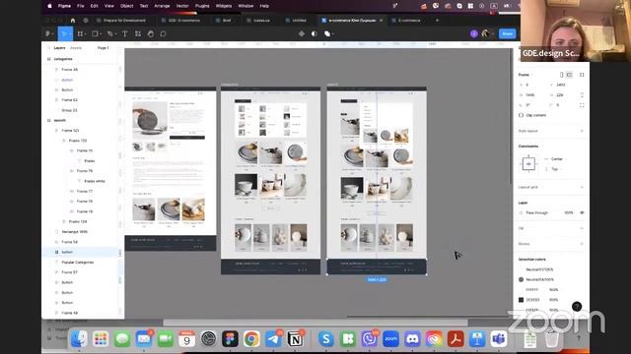Screen dimensions: 631x354
Task: Open Google Chrome from the dock
Action: pyautogui.click(x=251, y=339)
